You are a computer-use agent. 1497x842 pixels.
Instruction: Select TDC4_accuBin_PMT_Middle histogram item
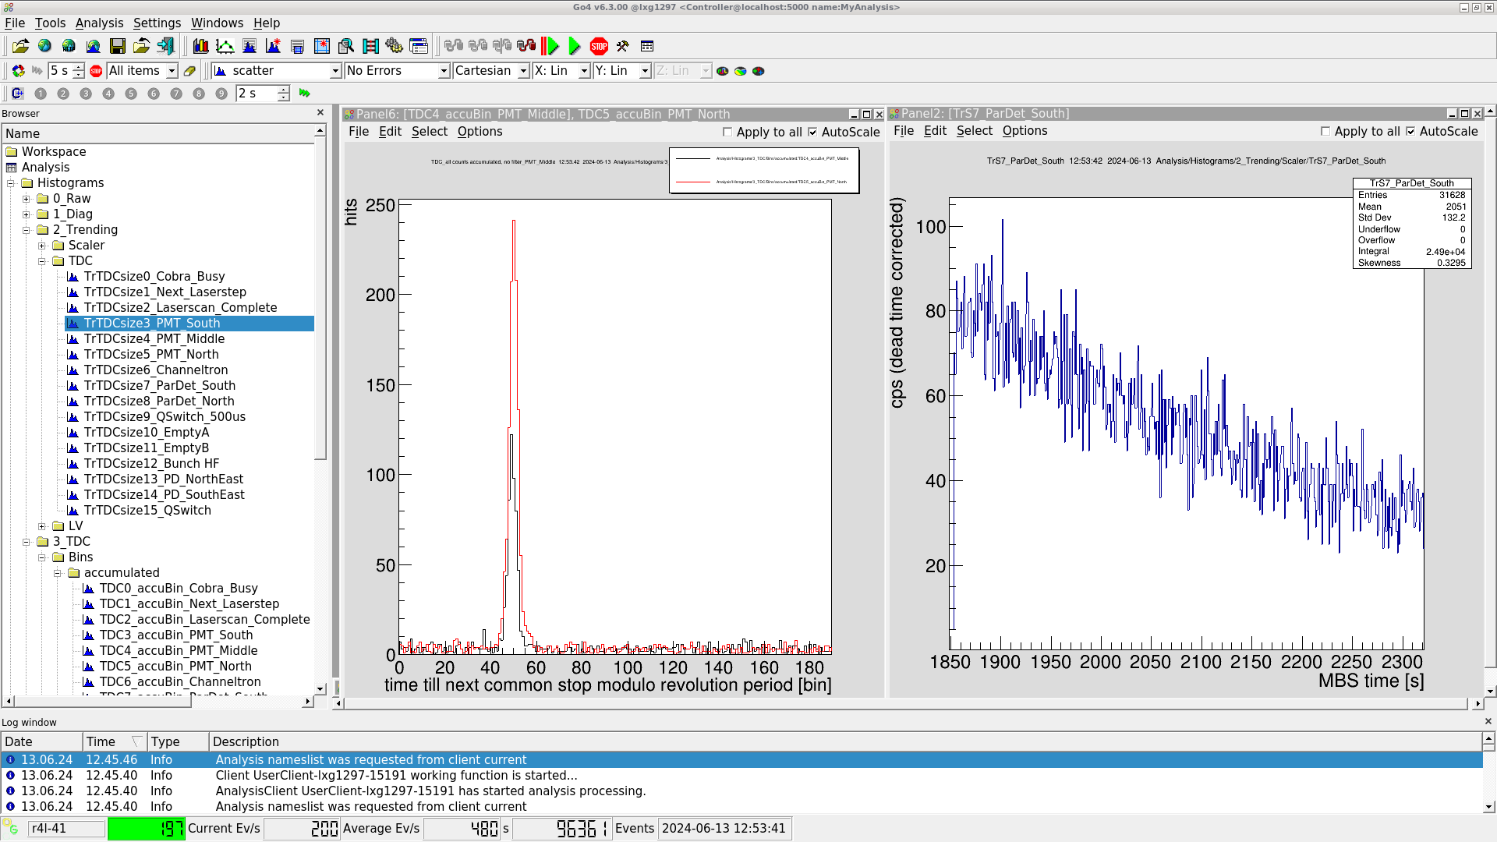click(179, 651)
